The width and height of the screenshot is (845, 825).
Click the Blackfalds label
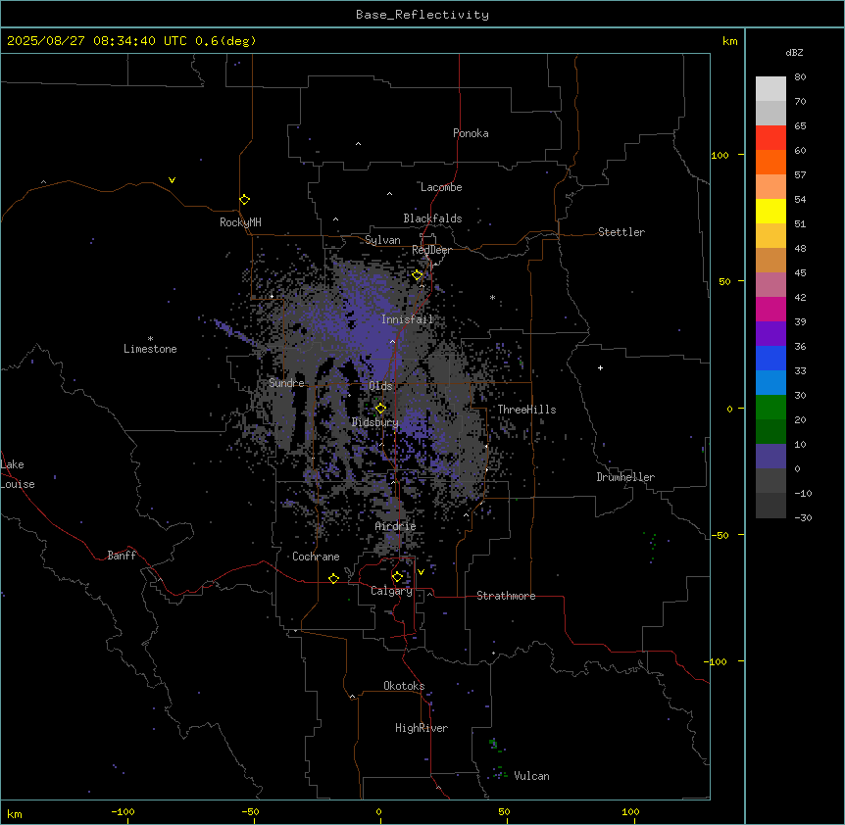[x=432, y=218]
